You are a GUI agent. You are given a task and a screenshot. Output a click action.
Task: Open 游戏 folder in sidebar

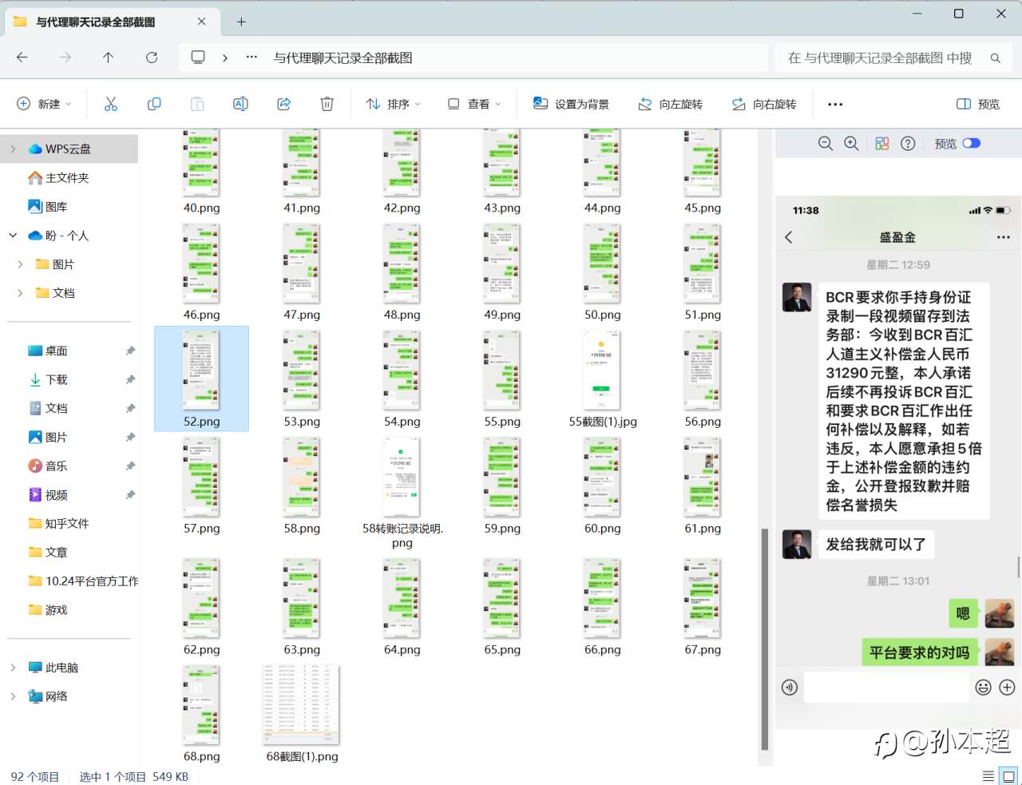tap(48, 609)
